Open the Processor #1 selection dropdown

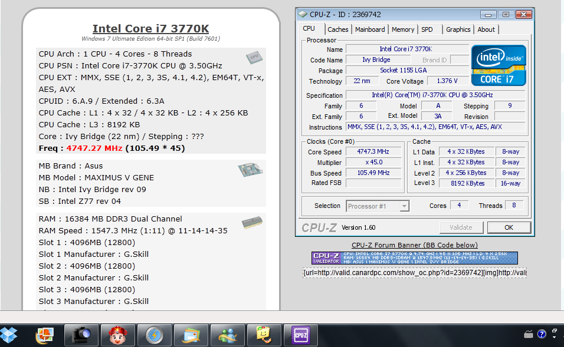tap(378, 206)
